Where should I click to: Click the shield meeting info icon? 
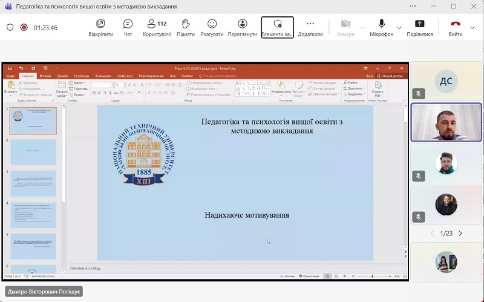click(x=10, y=27)
